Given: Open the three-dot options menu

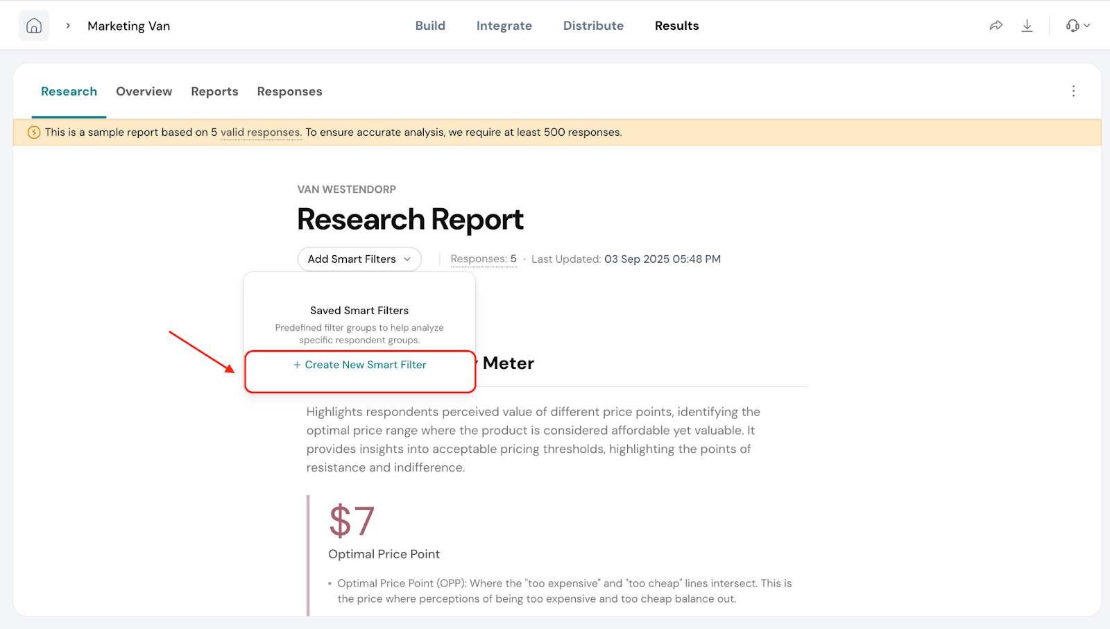Looking at the screenshot, I should pyautogui.click(x=1073, y=92).
